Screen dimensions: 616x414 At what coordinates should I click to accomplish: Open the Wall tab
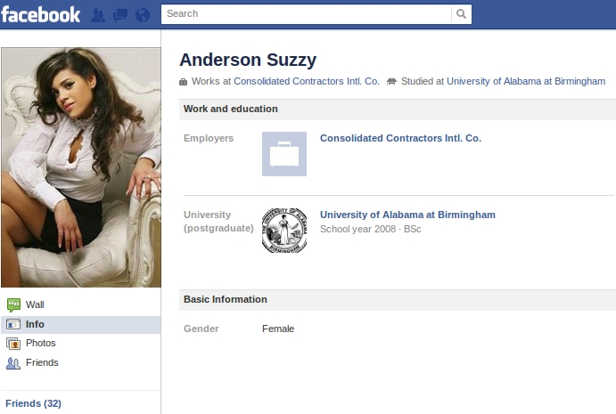pos(80,304)
